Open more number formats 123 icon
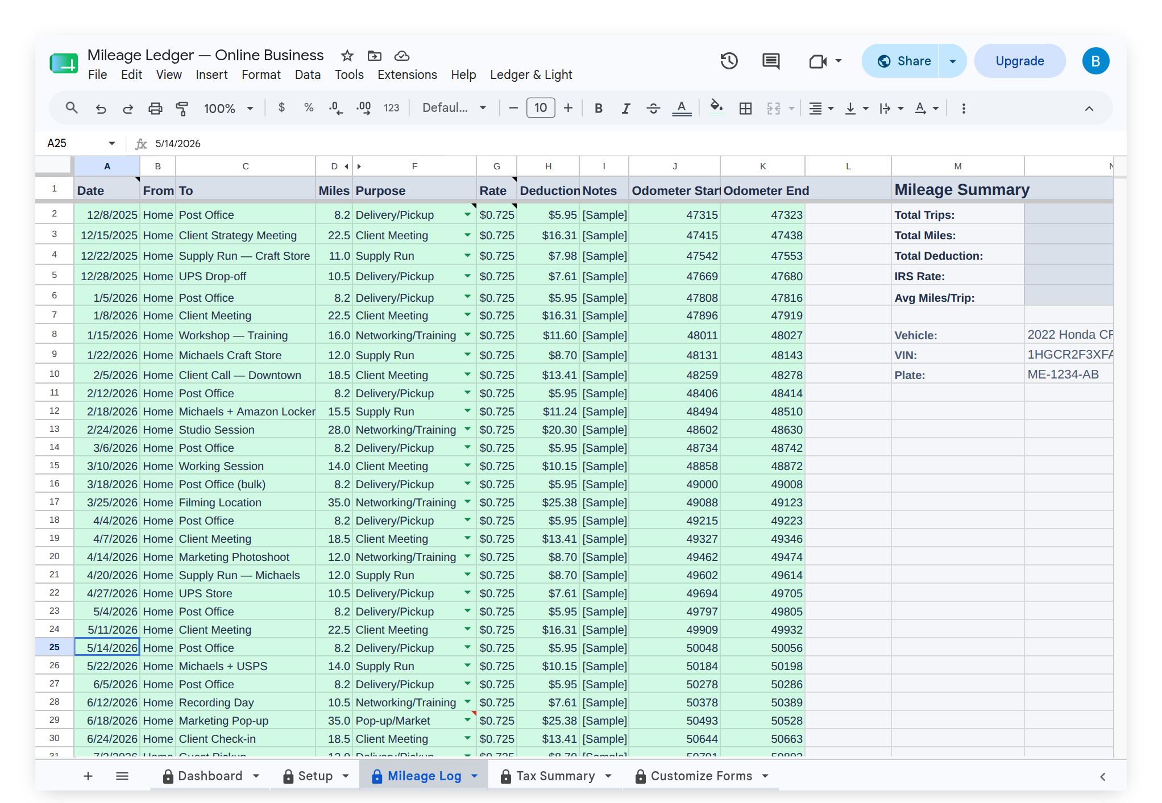The width and height of the screenshot is (1162, 803). (392, 108)
